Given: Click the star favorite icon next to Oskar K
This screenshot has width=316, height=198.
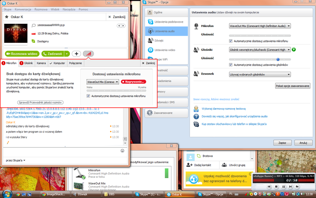Looking at the screenshot, I should [x=7, y=17].
